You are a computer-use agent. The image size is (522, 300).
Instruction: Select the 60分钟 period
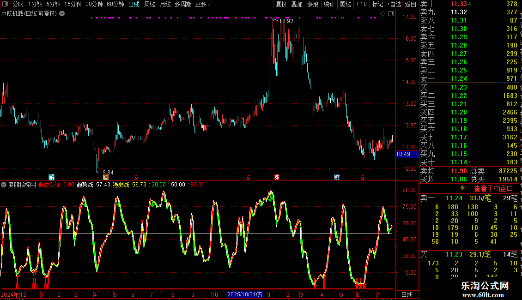(x=115, y=4)
